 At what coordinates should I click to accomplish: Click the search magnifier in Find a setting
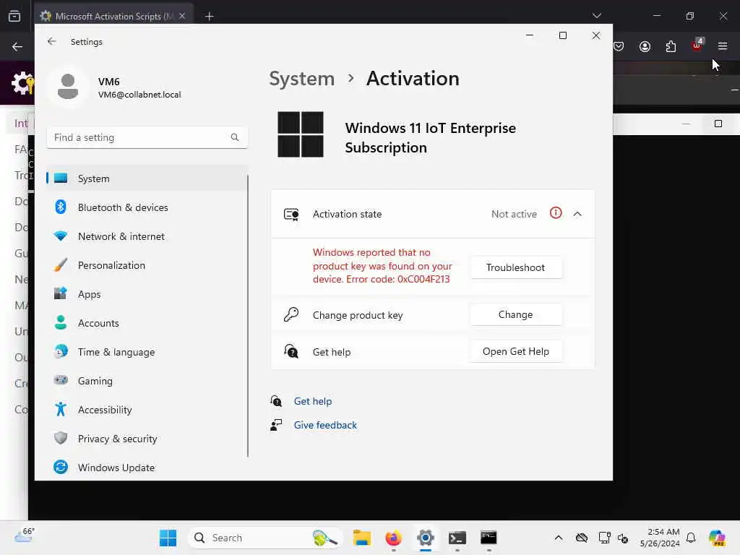point(235,137)
